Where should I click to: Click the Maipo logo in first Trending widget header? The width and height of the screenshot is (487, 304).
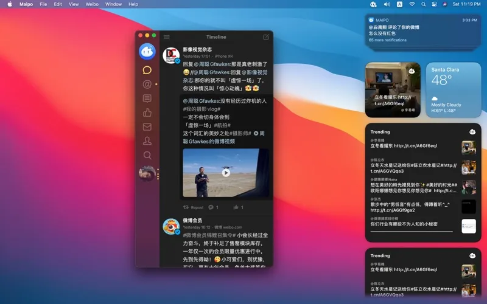[x=472, y=132]
